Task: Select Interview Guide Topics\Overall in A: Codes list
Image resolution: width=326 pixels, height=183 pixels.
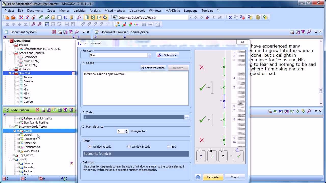Action: [x=105, y=74]
